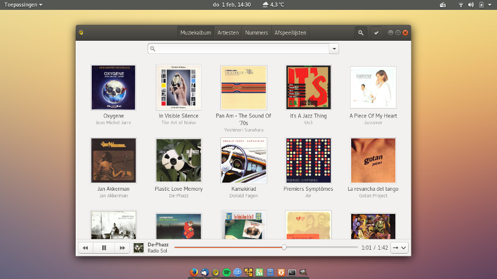The image size is (497, 279).
Task: Switch to the Nummers tab
Action: coord(256,33)
